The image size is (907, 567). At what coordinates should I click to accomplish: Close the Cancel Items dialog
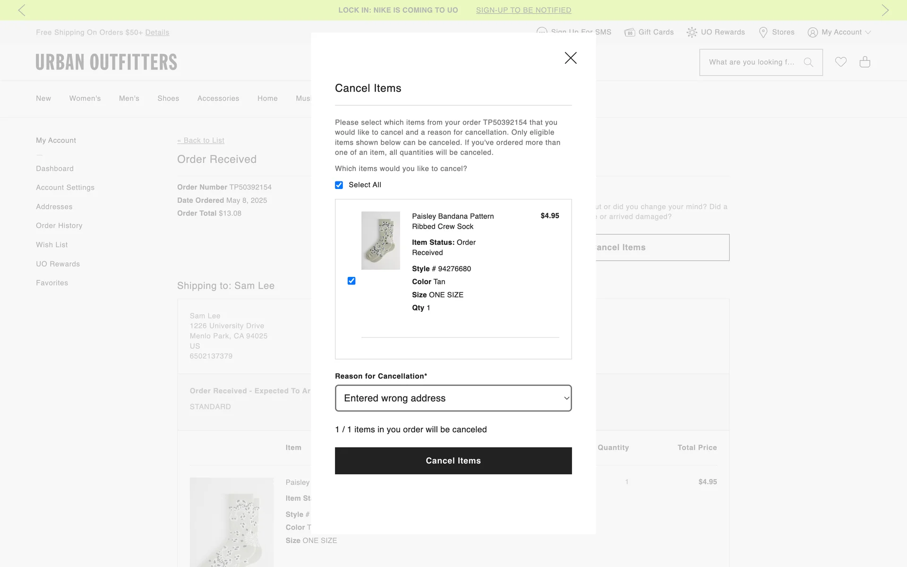coord(571,58)
